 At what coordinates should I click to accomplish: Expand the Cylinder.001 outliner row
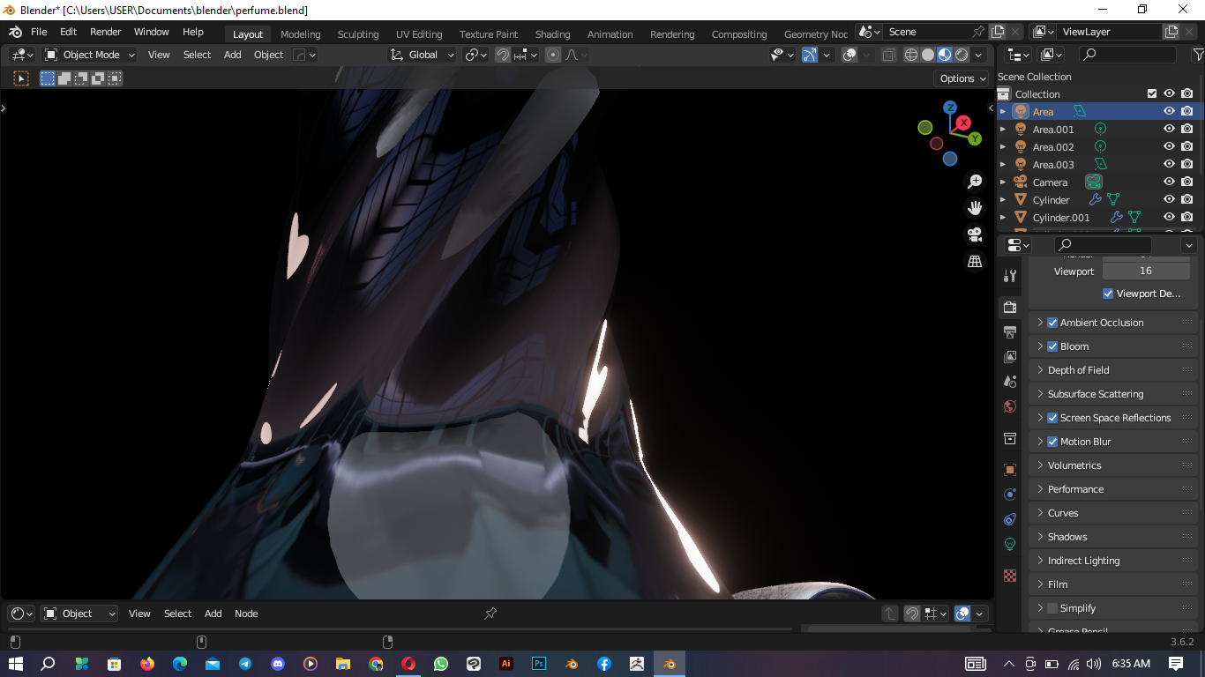pyautogui.click(x=1003, y=218)
